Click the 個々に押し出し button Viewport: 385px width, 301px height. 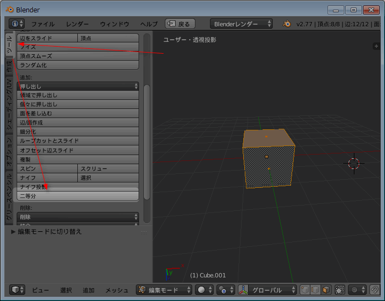pyautogui.click(x=78, y=104)
